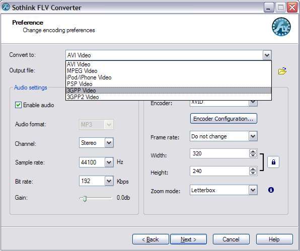Open the disabled Audio format MP3 dropdown
Screen dimensions: 300x251
pyautogui.click(x=109, y=125)
